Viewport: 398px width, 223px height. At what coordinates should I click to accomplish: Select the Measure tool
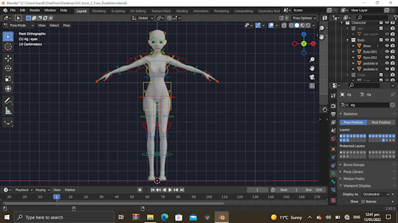(8, 111)
